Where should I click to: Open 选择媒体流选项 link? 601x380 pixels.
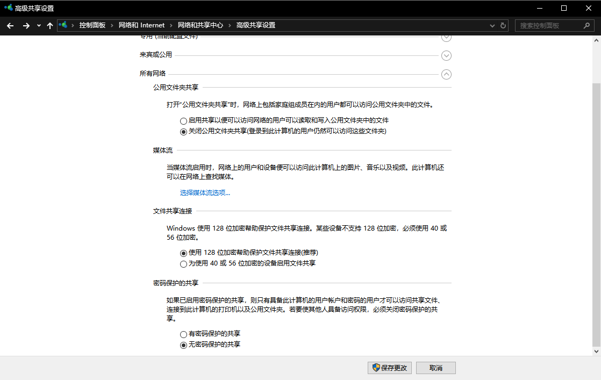pyautogui.click(x=205, y=192)
